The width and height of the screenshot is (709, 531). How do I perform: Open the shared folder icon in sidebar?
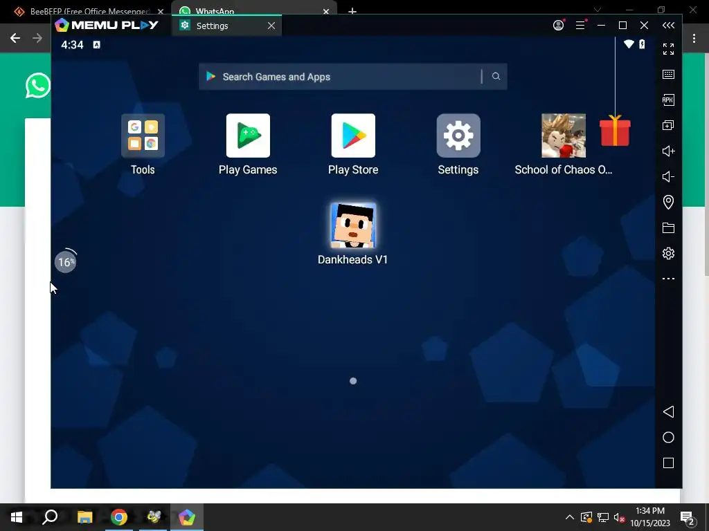coord(668,227)
